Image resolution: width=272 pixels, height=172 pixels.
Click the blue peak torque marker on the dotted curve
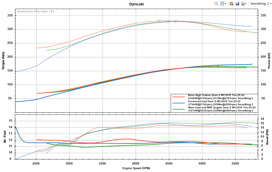175,22
